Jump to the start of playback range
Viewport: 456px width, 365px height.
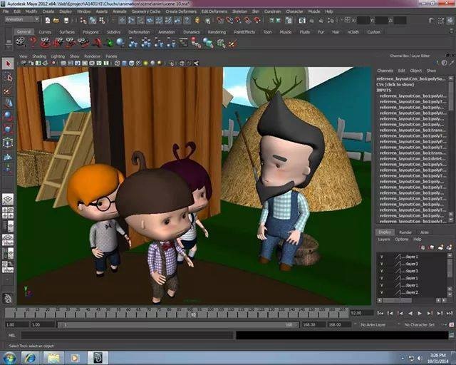(x=381, y=313)
